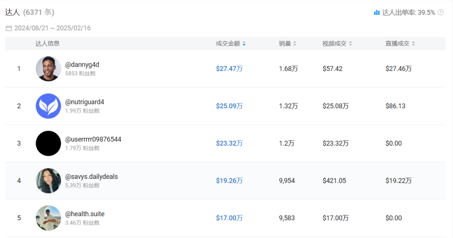Image resolution: width=453 pixels, height=238 pixels.
Task: Select the $25.08万 video sales cell
Action: point(336,106)
